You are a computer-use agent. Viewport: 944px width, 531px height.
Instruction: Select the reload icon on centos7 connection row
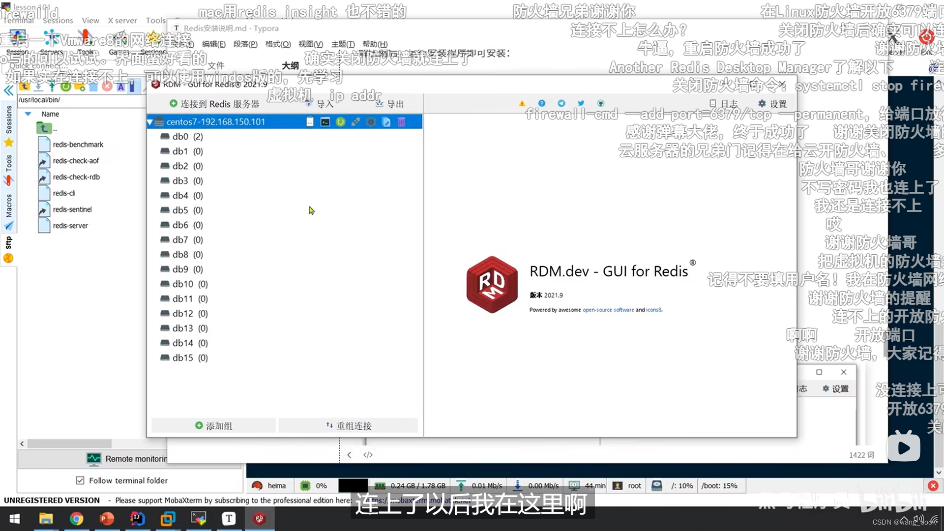point(341,121)
